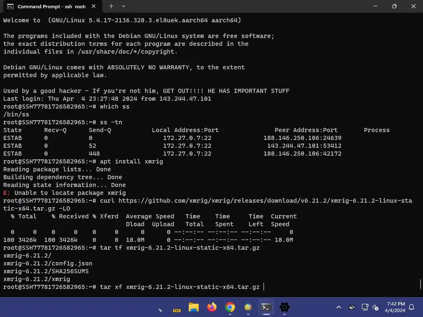
Task: Open a new terminal tab
Action: 111,6
